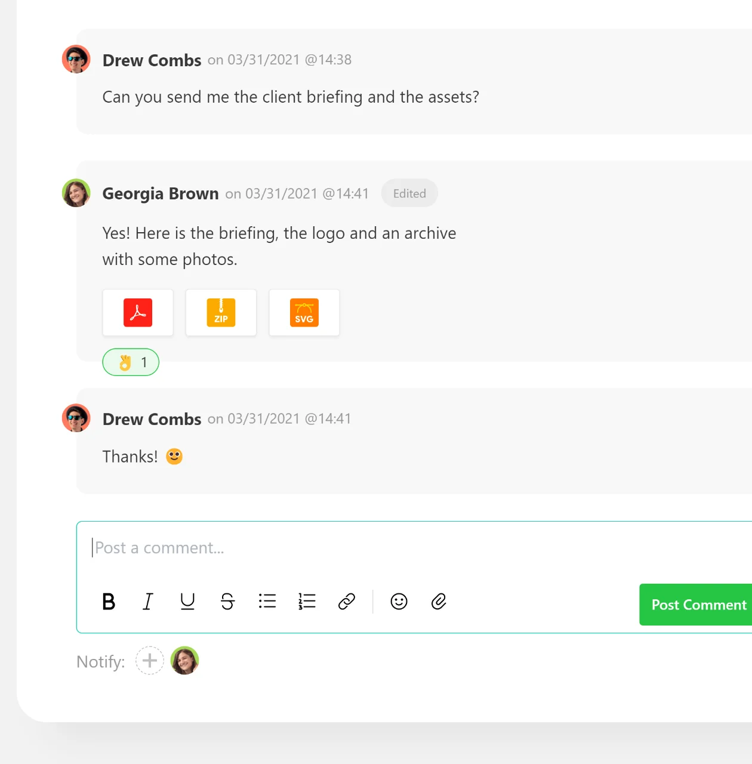Click the Edited badge on Georgia's comment
Image resolution: width=752 pixels, height=764 pixels.
tap(409, 193)
